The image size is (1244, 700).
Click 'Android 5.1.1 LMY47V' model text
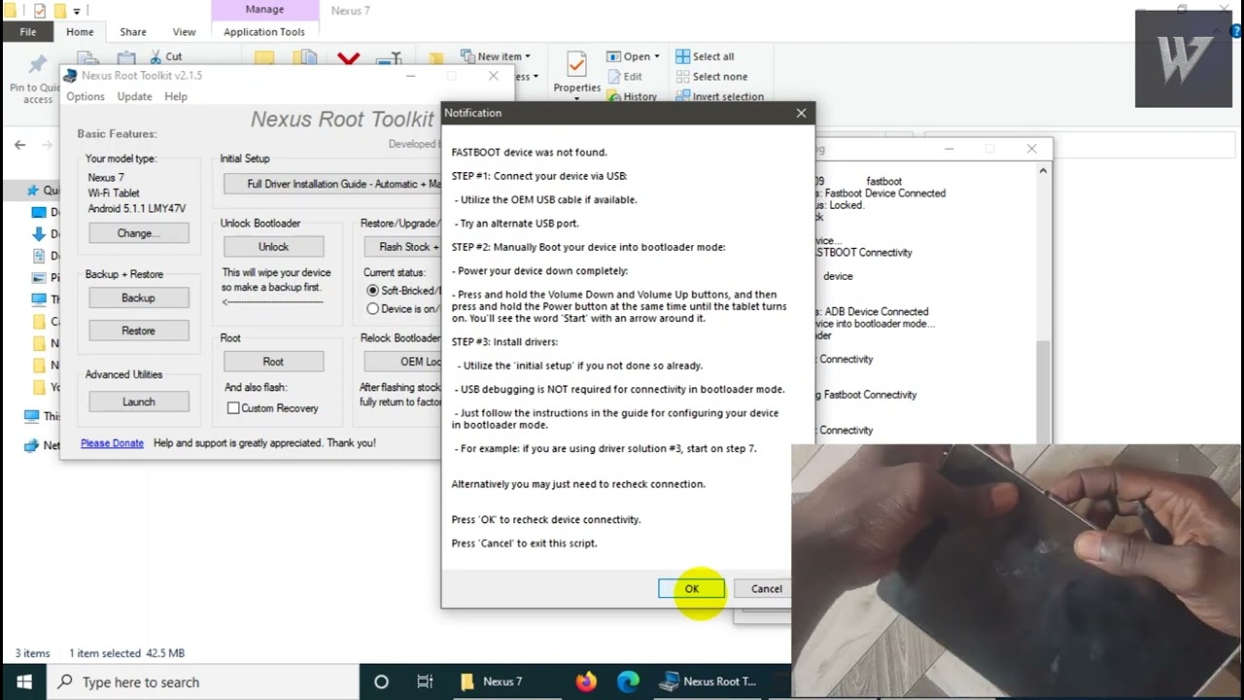[x=137, y=209]
